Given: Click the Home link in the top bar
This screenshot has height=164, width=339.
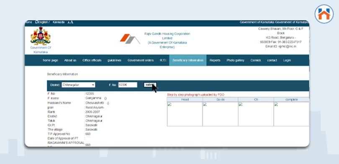Looking at the screenshot, I should click(28, 22).
